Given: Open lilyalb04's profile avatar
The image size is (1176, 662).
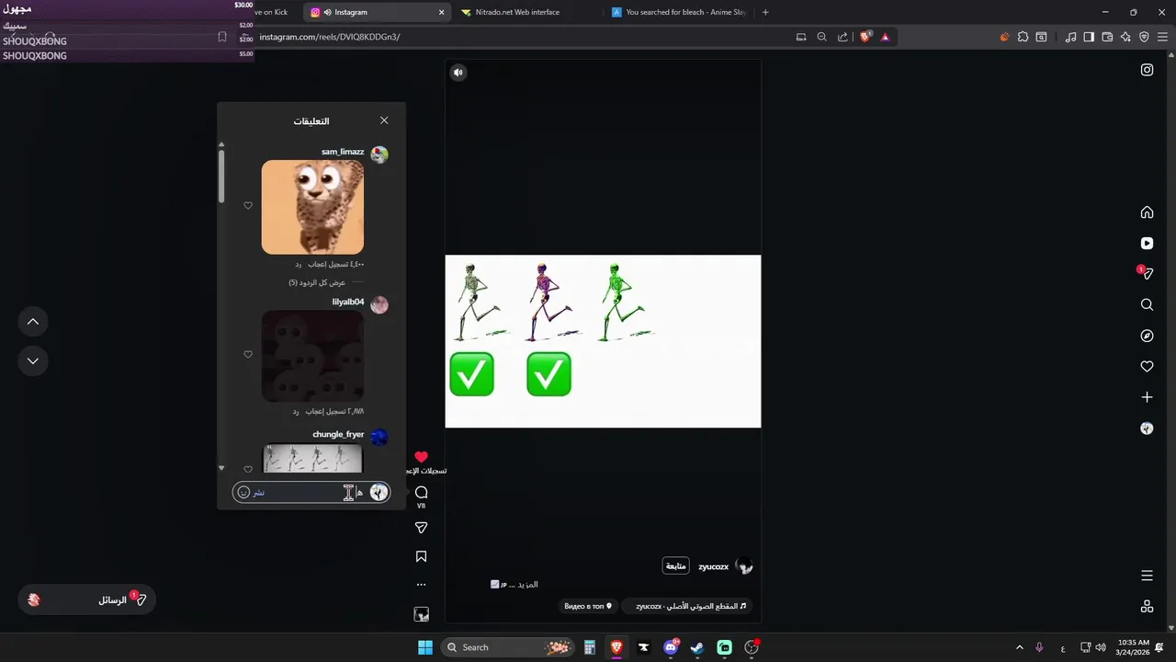Looking at the screenshot, I should (379, 304).
